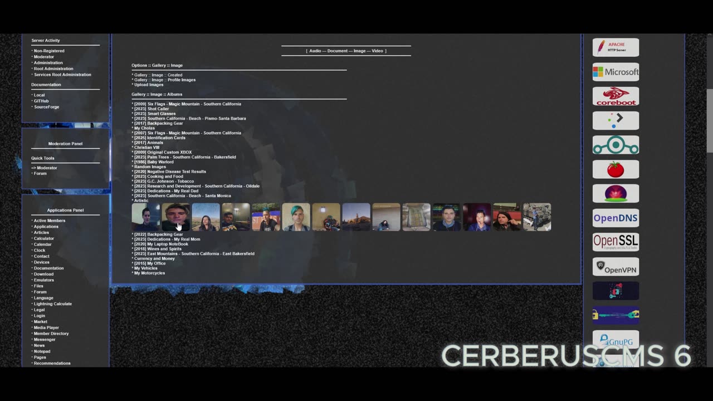Open the [2020] My Laptop NoteBook album
This screenshot has width=713, height=401.
(161, 244)
